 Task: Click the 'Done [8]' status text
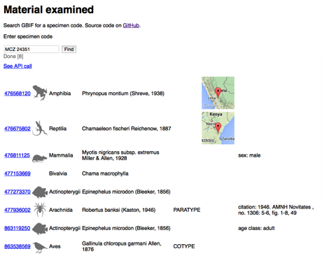(13, 57)
